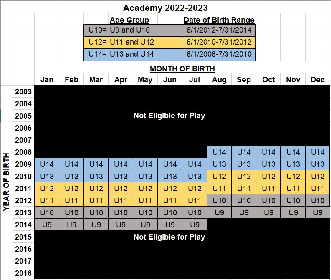Select the 8/1/2012-7/31/2014 date range cell
The height and width of the screenshot is (280, 331).
tap(219, 30)
